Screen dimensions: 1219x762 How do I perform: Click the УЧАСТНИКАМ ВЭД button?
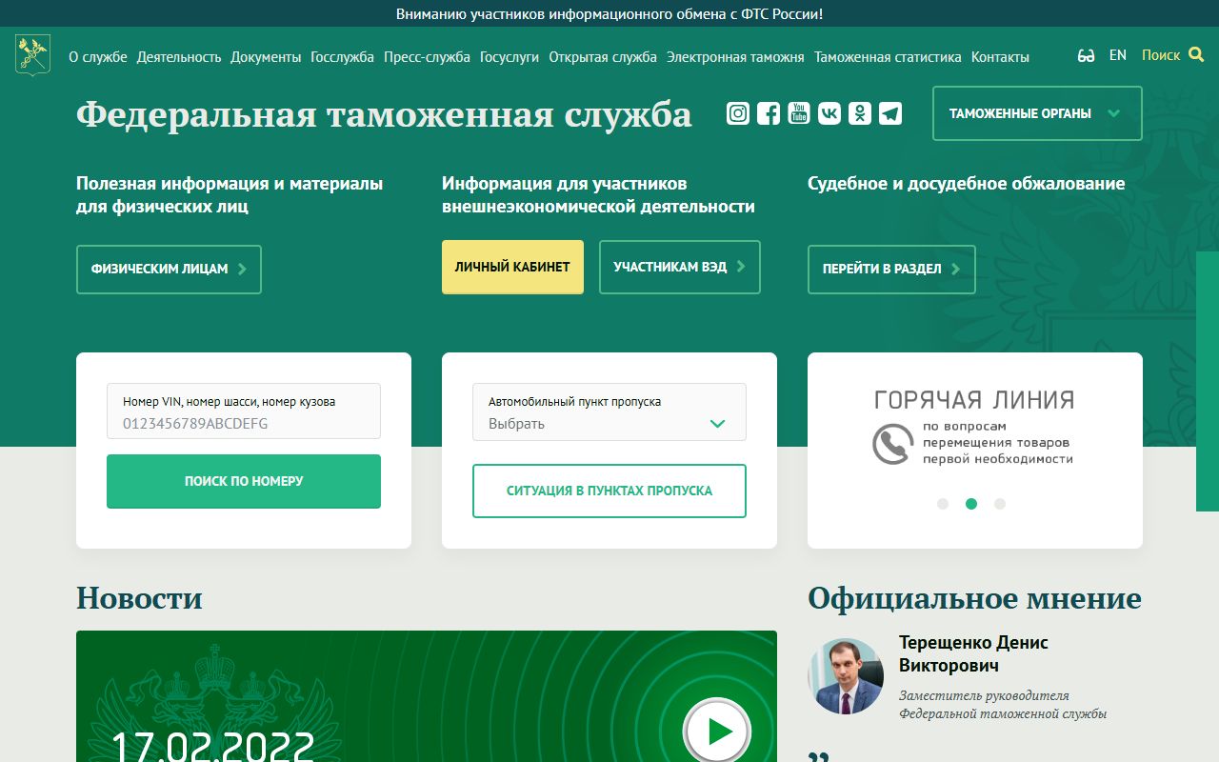pyautogui.click(x=680, y=267)
